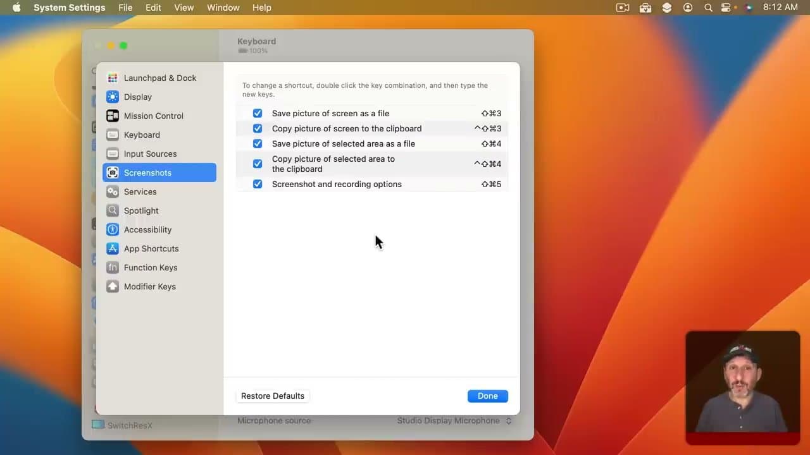Click the Spotlight magnifier icon in sidebar
The image size is (810, 455).
pyautogui.click(x=113, y=210)
